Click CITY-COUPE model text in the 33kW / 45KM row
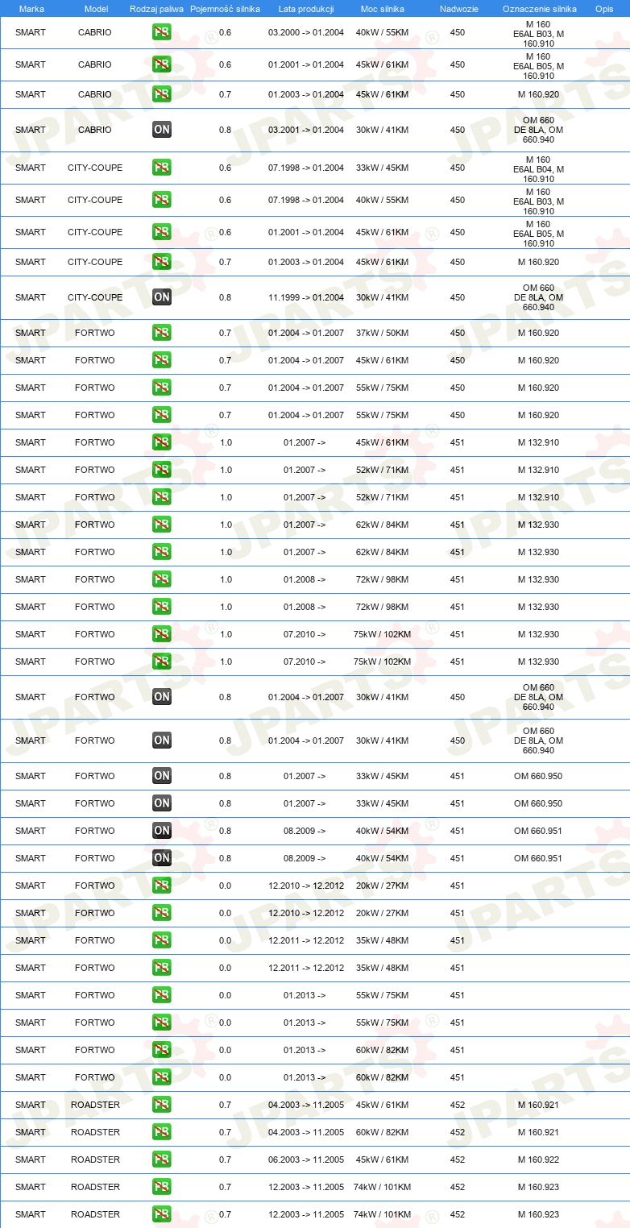This screenshot has height=1228, width=630. pos(95,168)
